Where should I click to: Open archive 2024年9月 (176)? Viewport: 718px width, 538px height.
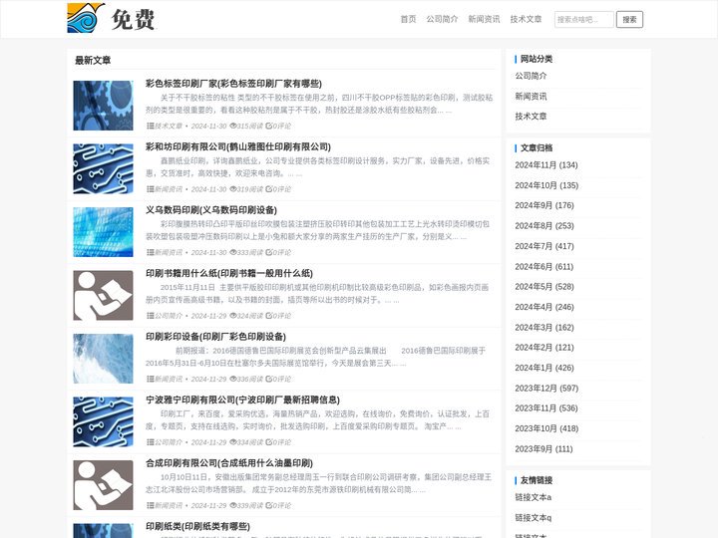point(544,205)
